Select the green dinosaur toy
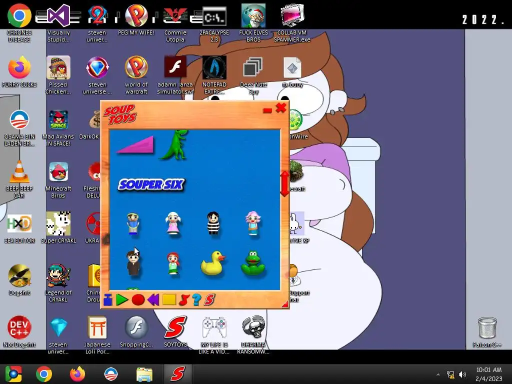 [x=174, y=144]
